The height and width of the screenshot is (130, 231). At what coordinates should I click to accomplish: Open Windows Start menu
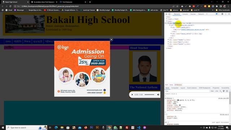click(3, 127)
